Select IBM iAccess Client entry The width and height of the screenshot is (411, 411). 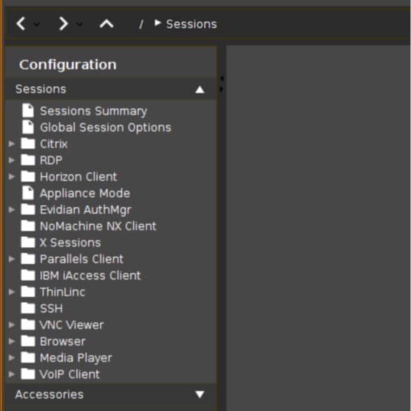90,275
